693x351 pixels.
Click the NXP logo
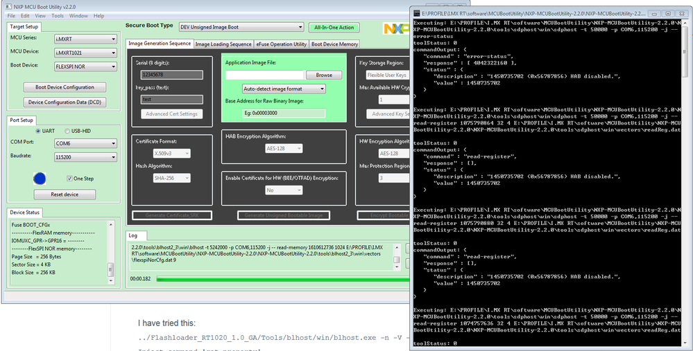[396, 28]
